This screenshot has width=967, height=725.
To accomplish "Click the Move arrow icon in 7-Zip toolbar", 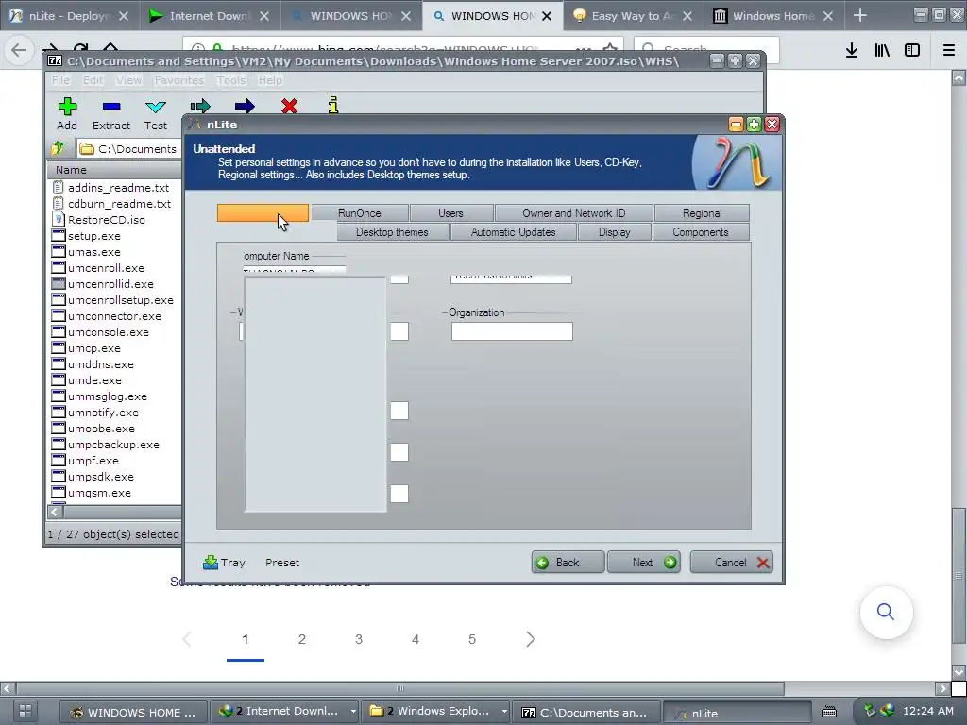I will (245, 107).
